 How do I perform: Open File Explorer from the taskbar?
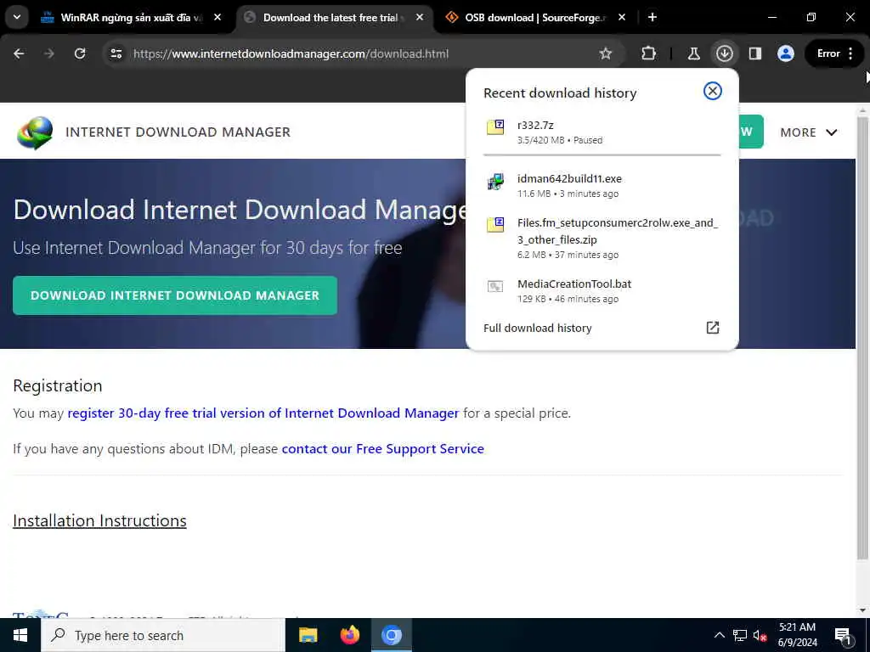click(308, 635)
